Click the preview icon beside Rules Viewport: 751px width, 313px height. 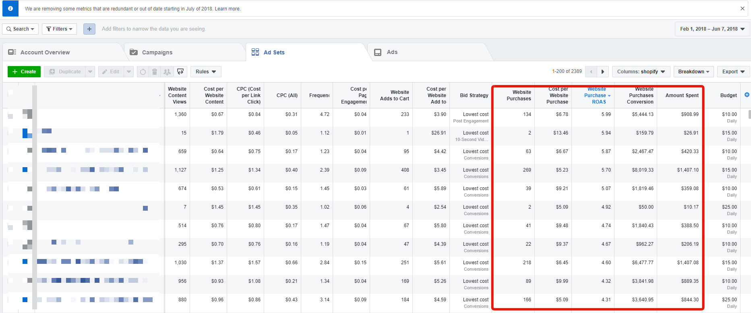point(180,72)
